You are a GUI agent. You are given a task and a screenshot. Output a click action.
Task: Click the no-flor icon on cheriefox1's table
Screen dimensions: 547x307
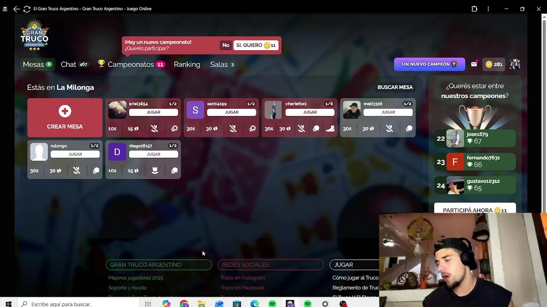click(301, 128)
